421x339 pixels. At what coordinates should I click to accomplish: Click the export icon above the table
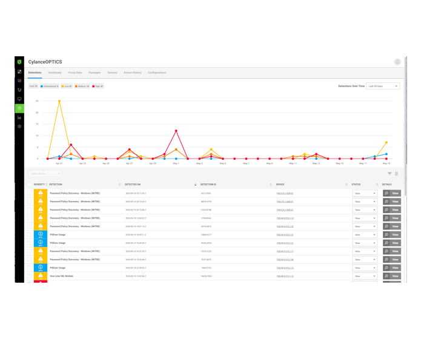pos(397,174)
